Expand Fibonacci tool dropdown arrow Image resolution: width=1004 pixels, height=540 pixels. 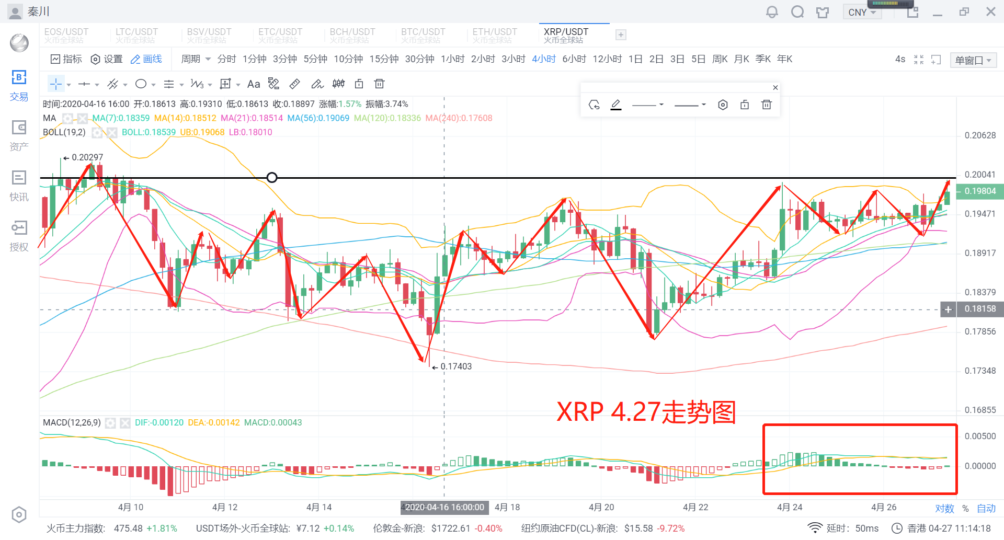[181, 85]
